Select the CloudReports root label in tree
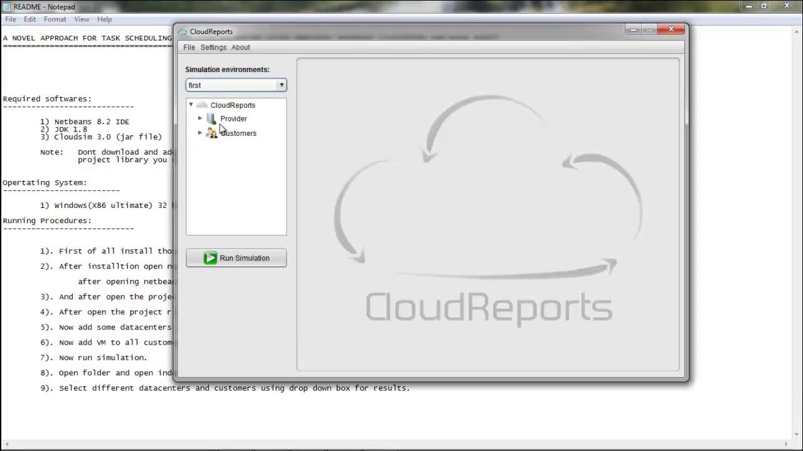This screenshot has width=803, height=451. tap(233, 105)
